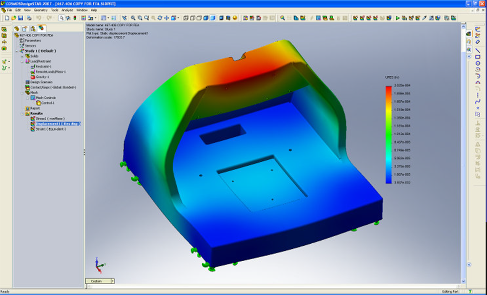487x295 pixels.
Task: Select the Rectangle sketch tool
Action: pyautogui.click(x=477, y=57)
